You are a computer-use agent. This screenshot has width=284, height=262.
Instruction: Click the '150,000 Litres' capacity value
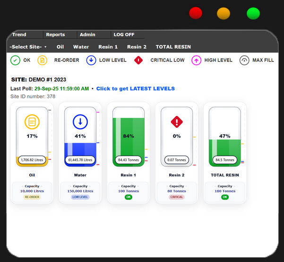coord(80,191)
